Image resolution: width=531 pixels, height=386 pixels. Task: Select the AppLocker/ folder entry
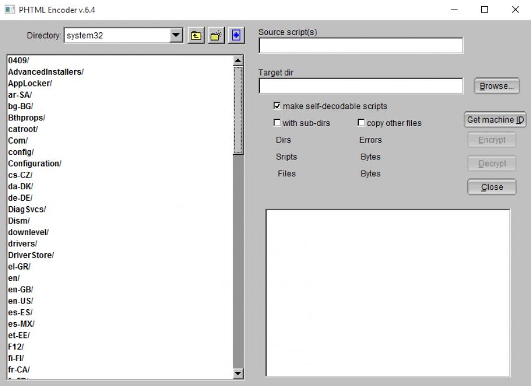30,83
